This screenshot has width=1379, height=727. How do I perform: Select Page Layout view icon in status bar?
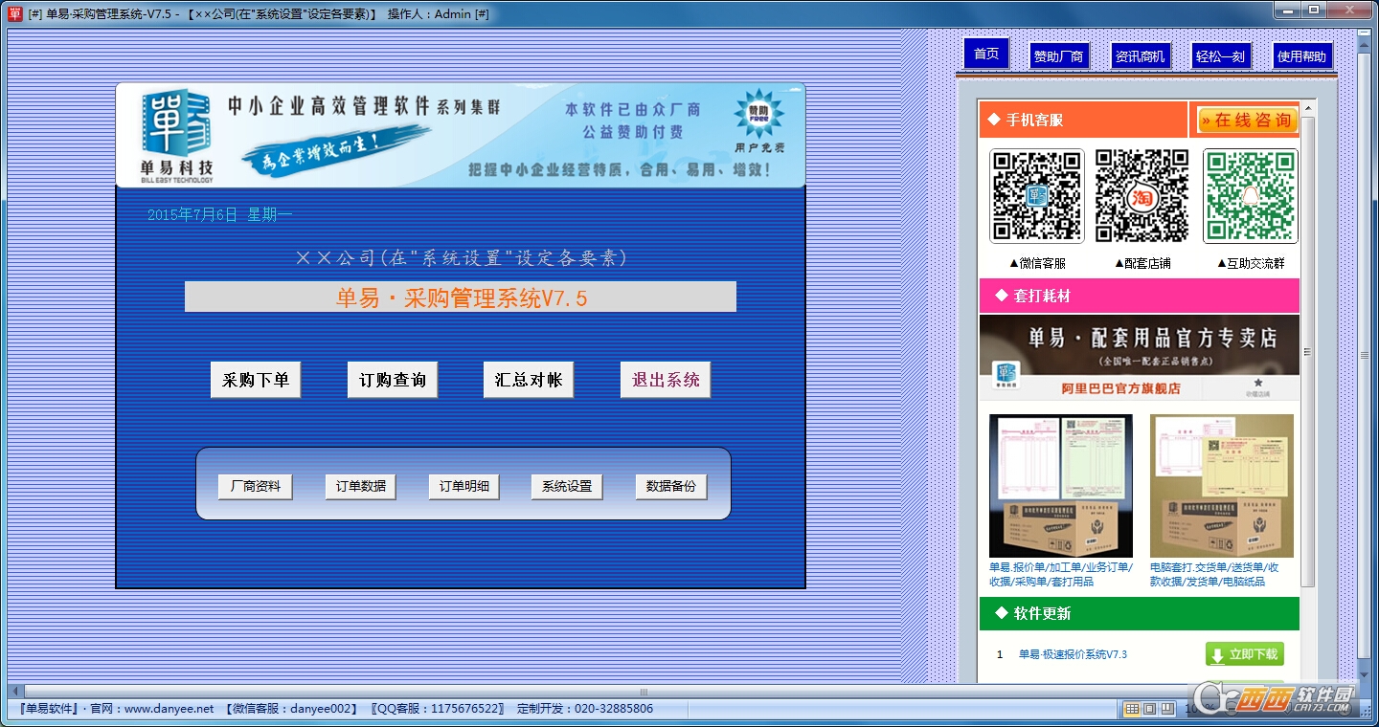click(x=1149, y=709)
